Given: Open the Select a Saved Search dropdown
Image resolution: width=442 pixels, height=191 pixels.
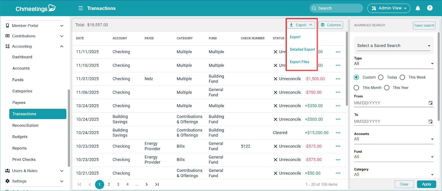Looking at the screenshot, I should tap(393, 46).
